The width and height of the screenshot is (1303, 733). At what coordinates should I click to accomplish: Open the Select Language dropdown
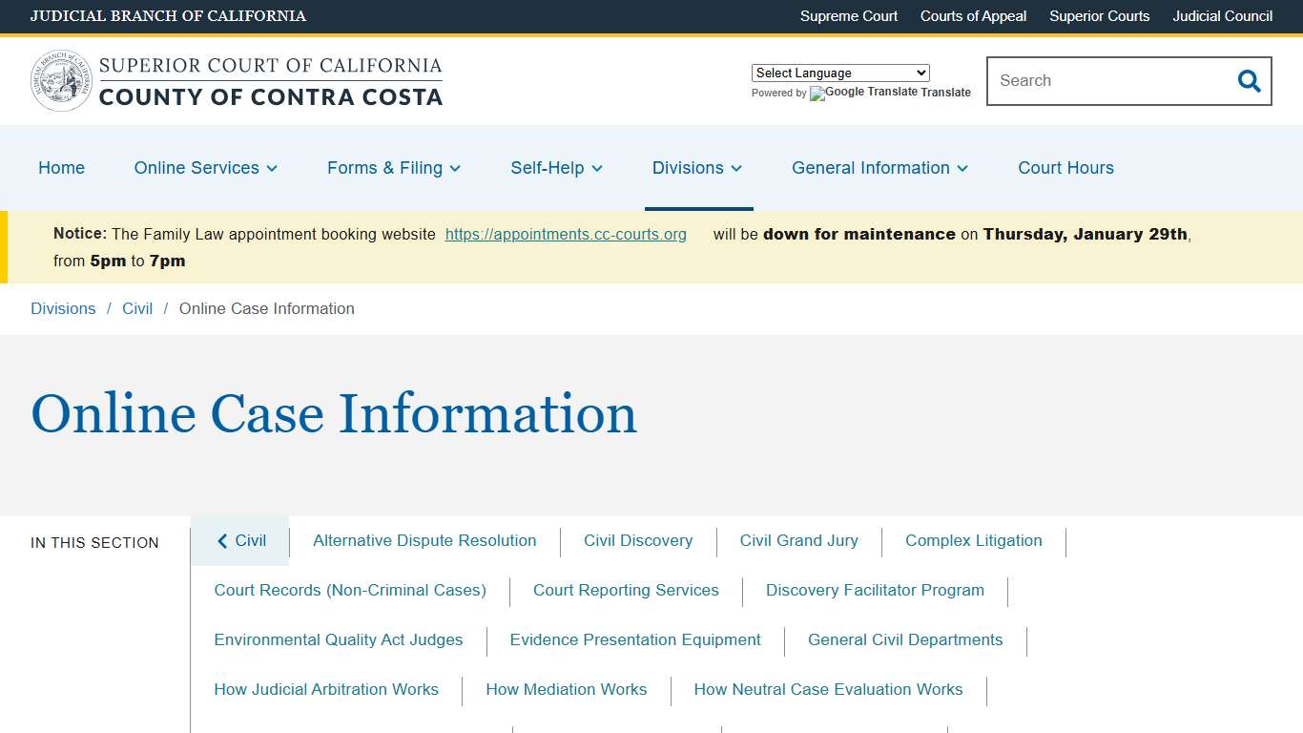[839, 73]
